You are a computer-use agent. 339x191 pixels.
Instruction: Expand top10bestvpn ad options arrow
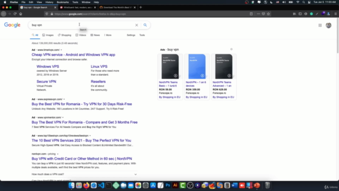click(90, 136)
